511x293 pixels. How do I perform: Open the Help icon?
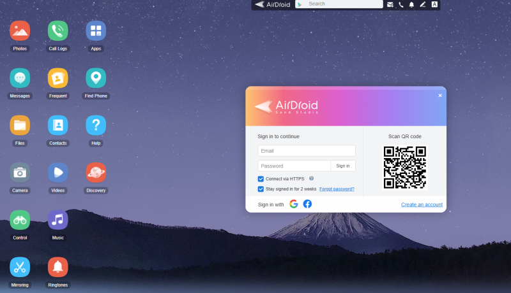coord(96,125)
